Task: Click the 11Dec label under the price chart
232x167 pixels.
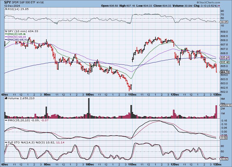Action: 132,95
